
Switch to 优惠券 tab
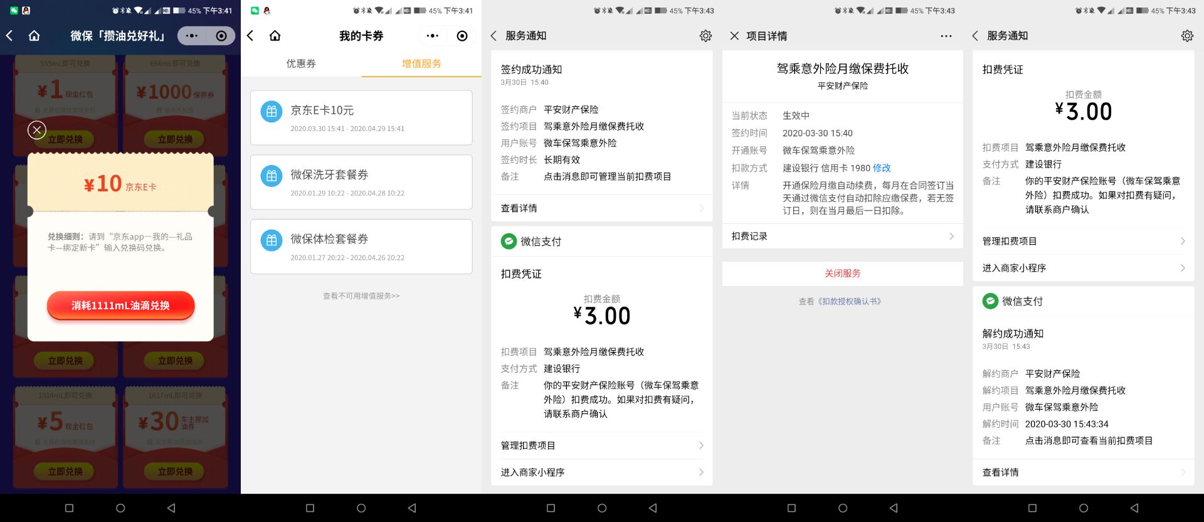pyautogui.click(x=301, y=63)
